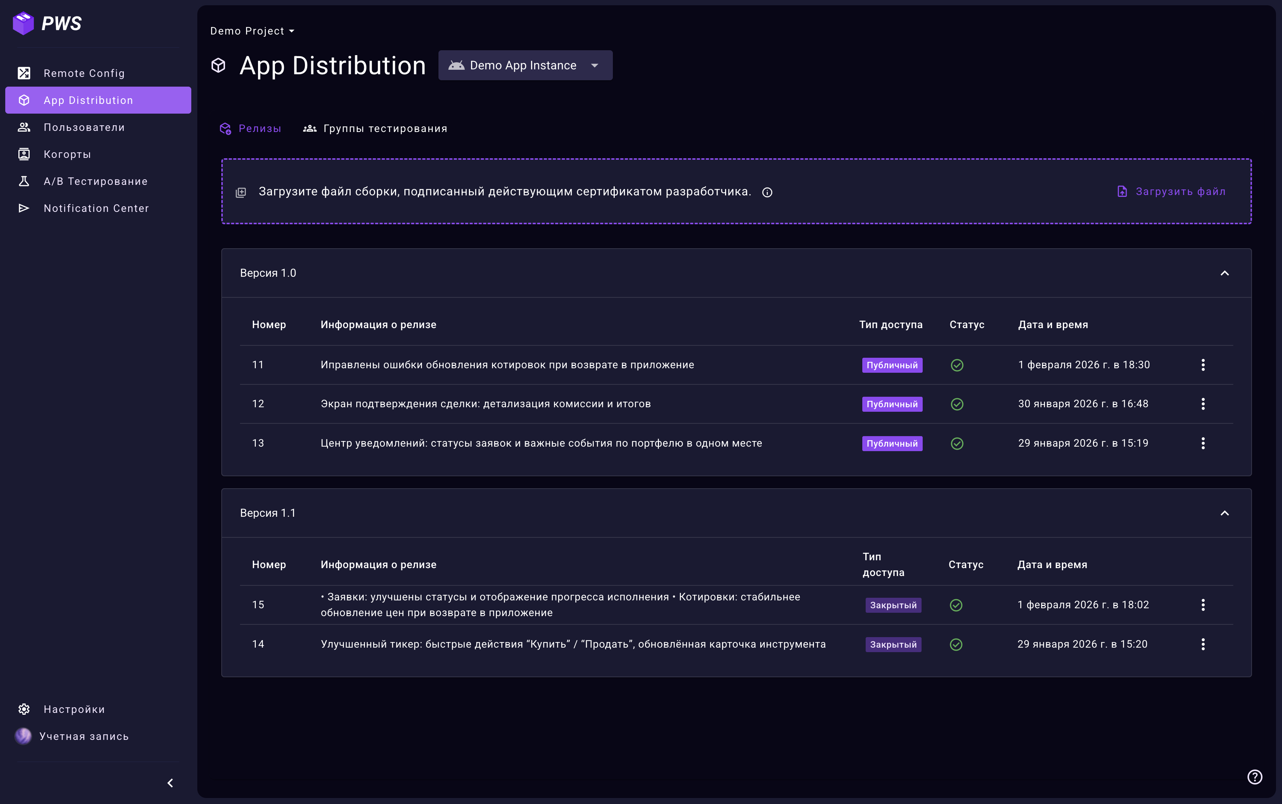Open three-dot menu for release 13
Screen dimensions: 1282x804
point(1203,444)
